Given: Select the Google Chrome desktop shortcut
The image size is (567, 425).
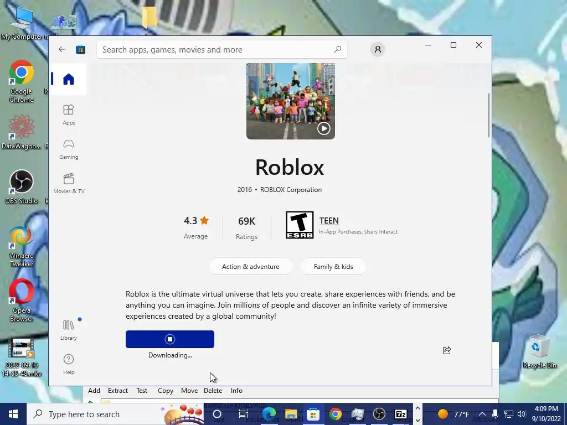Looking at the screenshot, I should [x=22, y=82].
